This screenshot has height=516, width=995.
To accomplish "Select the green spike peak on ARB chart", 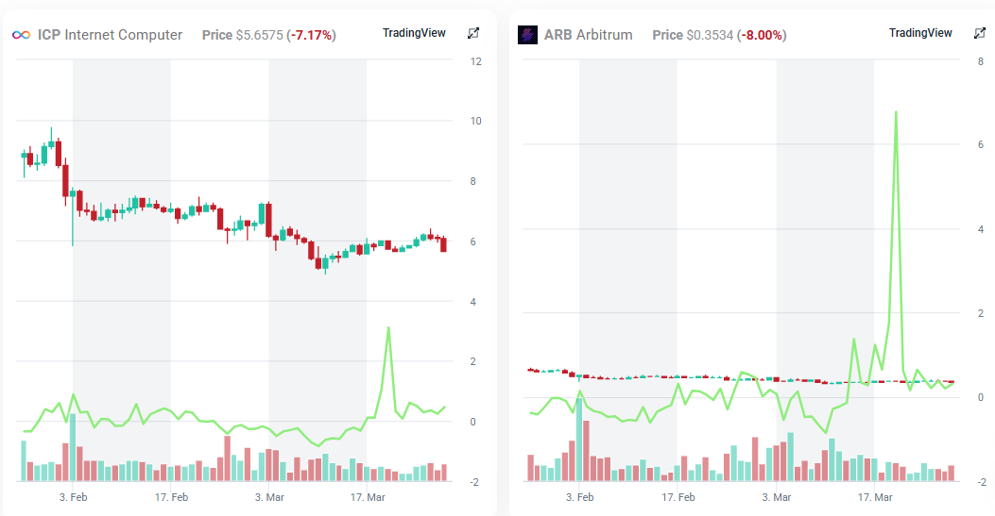I will coord(896,112).
